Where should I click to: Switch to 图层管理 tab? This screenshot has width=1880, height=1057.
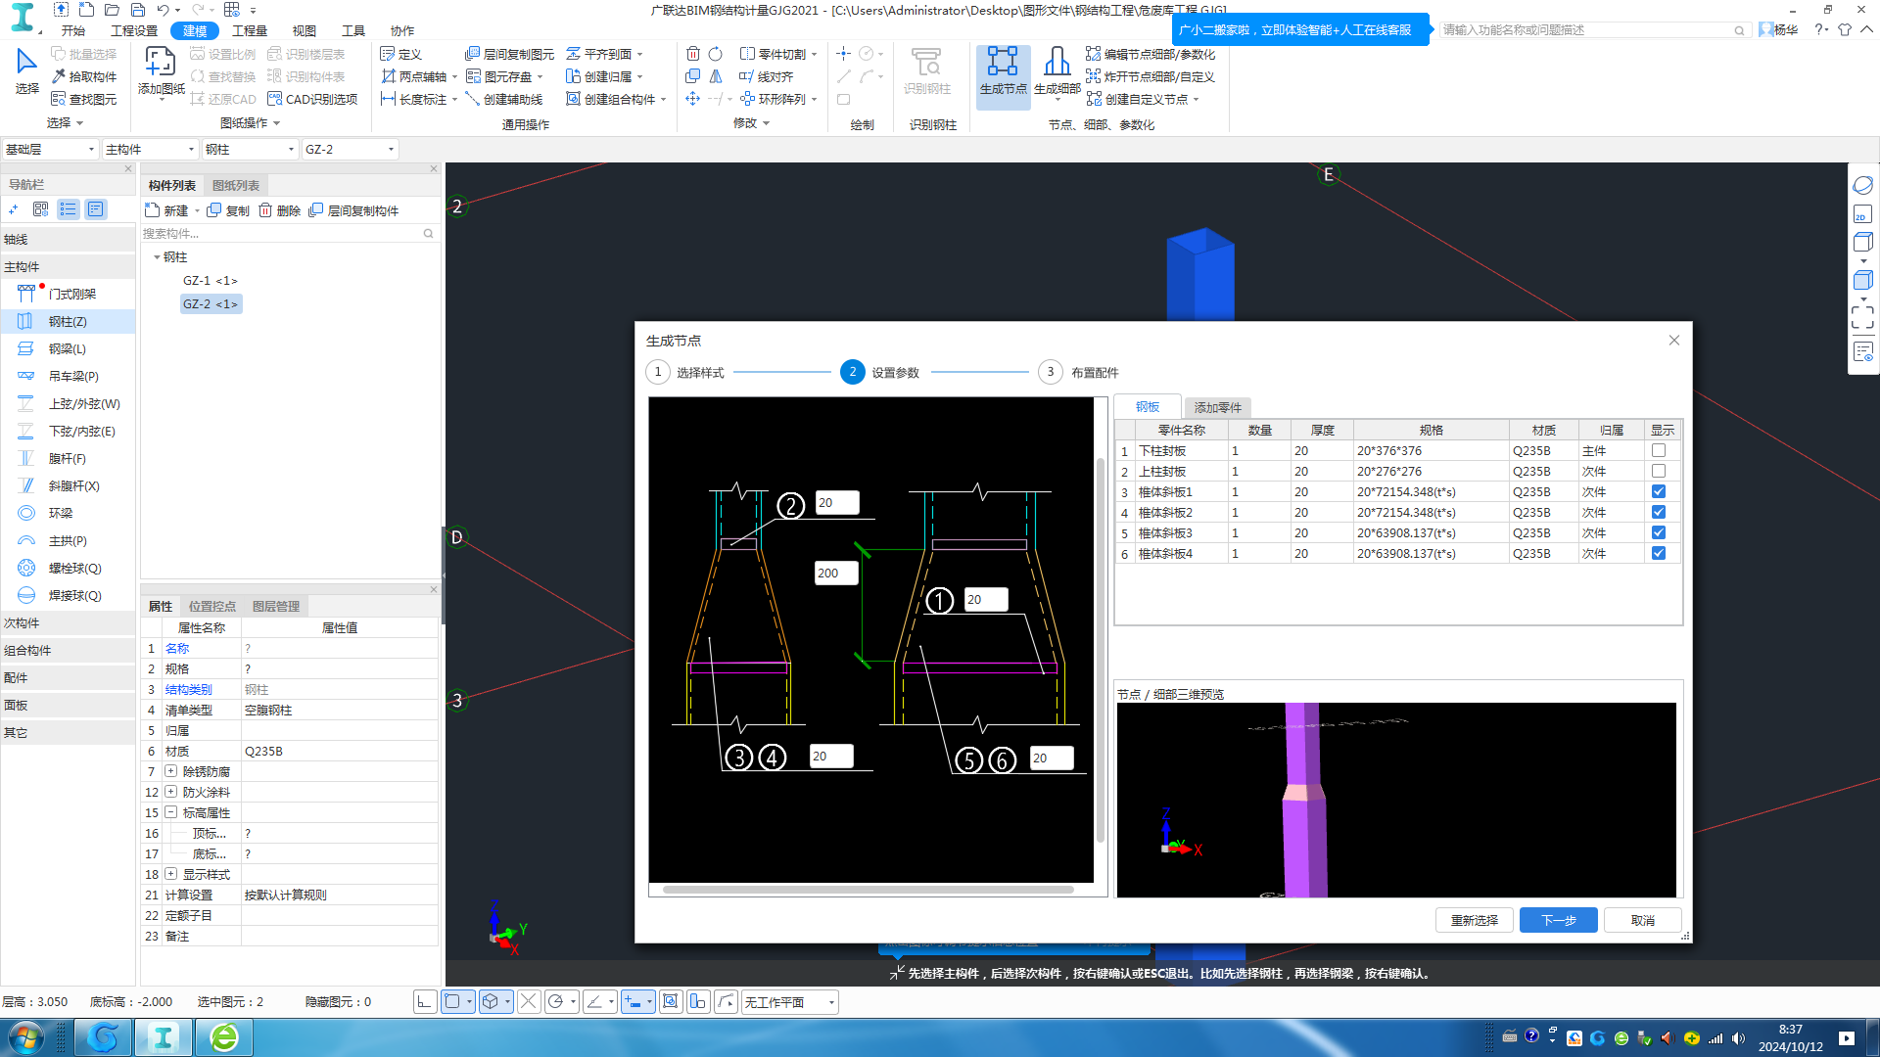[276, 606]
